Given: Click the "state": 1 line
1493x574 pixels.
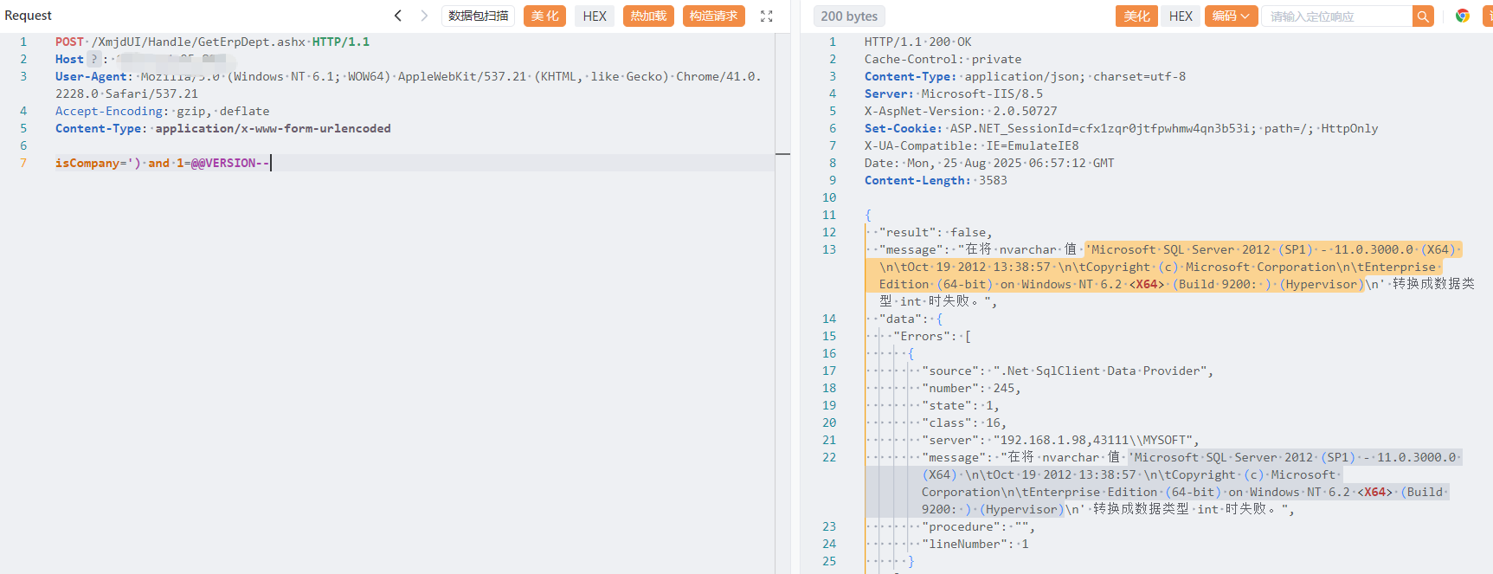Looking at the screenshot, I should tap(961, 405).
